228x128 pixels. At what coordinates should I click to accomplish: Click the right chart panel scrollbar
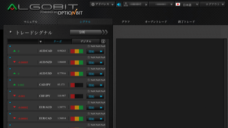(225, 83)
